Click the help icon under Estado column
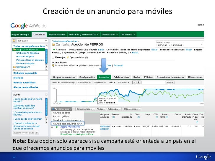Viewport: 215px width, 161px height. tap(113, 117)
